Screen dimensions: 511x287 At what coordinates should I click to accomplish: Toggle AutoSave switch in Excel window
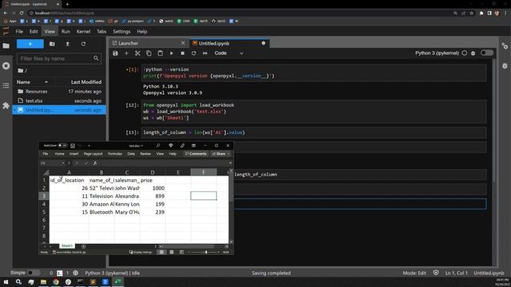click(x=62, y=145)
